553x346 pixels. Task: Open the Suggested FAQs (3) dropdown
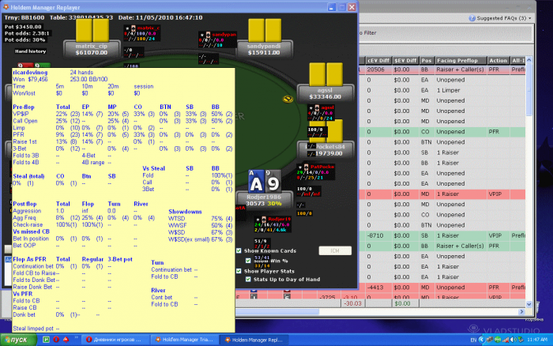point(504,18)
